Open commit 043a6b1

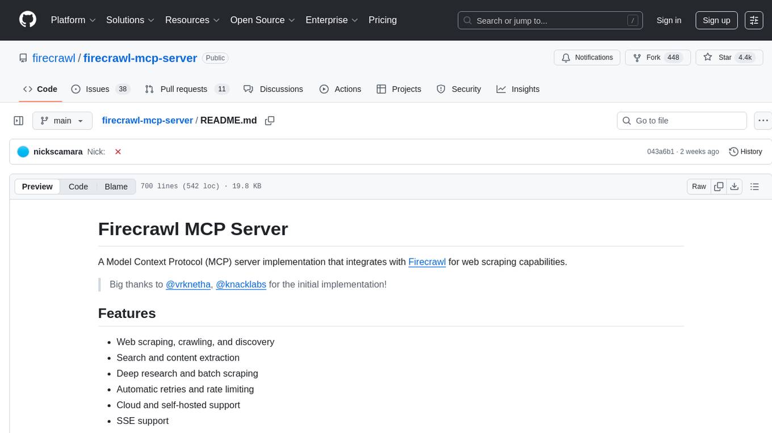tap(661, 152)
